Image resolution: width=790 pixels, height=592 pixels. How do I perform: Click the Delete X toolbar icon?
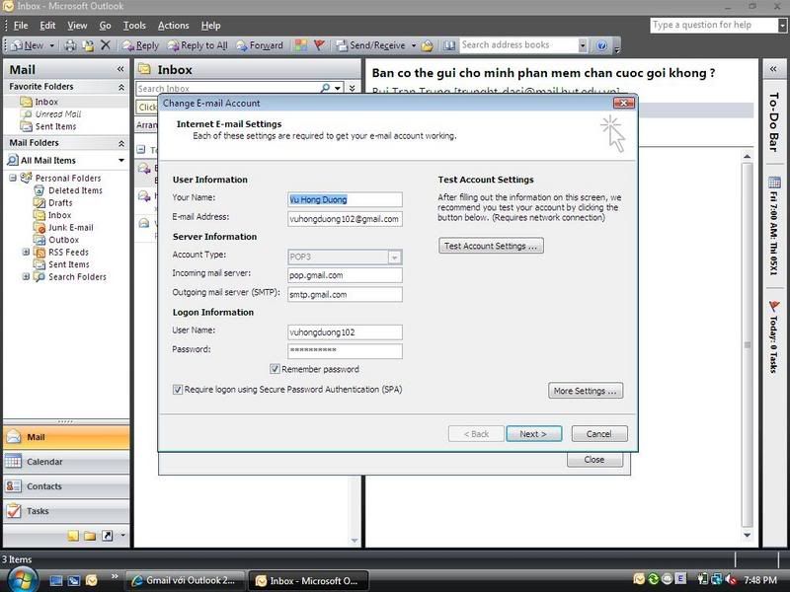tap(106, 45)
